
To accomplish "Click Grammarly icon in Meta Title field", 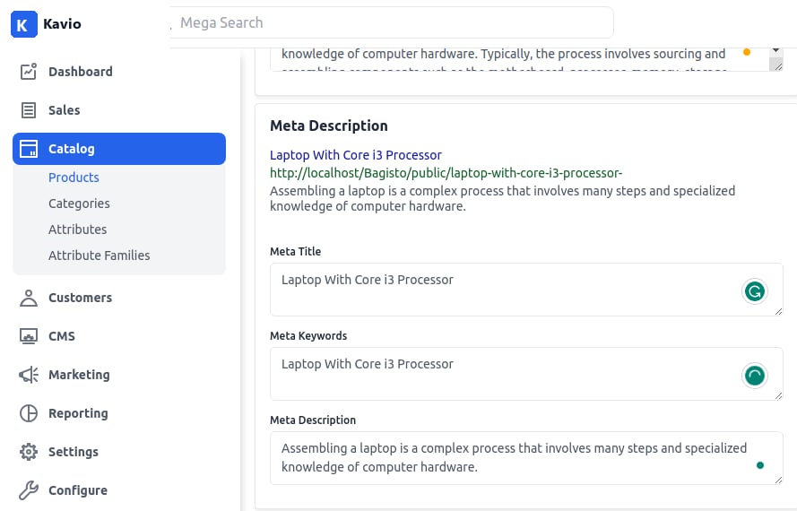I will click(755, 291).
